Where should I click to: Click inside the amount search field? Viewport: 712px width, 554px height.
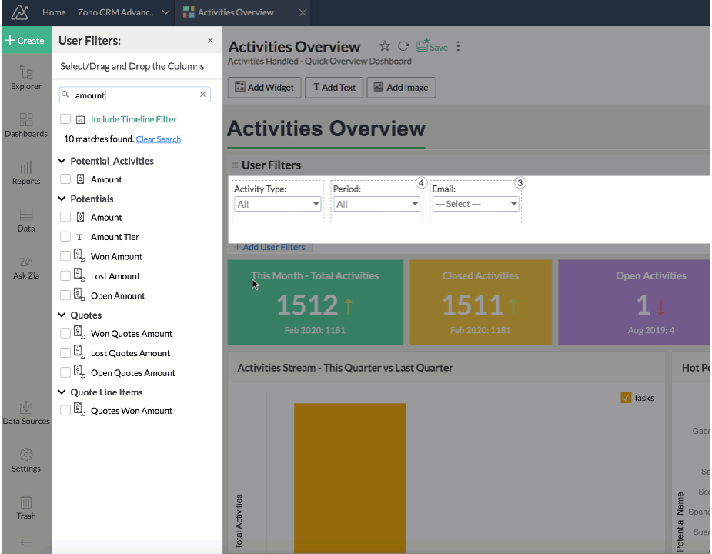pyautogui.click(x=131, y=94)
